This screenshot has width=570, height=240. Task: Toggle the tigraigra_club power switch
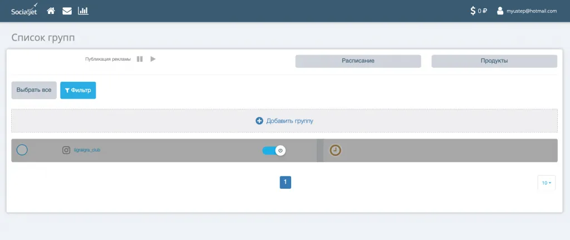(274, 150)
